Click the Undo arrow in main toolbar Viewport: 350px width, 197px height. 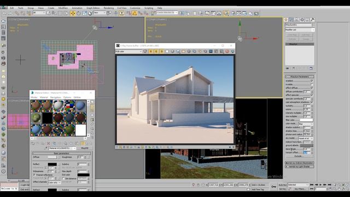pyautogui.click(x=4, y=13)
